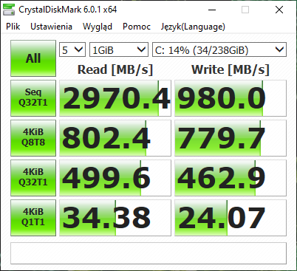Expand the drive C: 14% selection dropdown

tap(219, 49)
